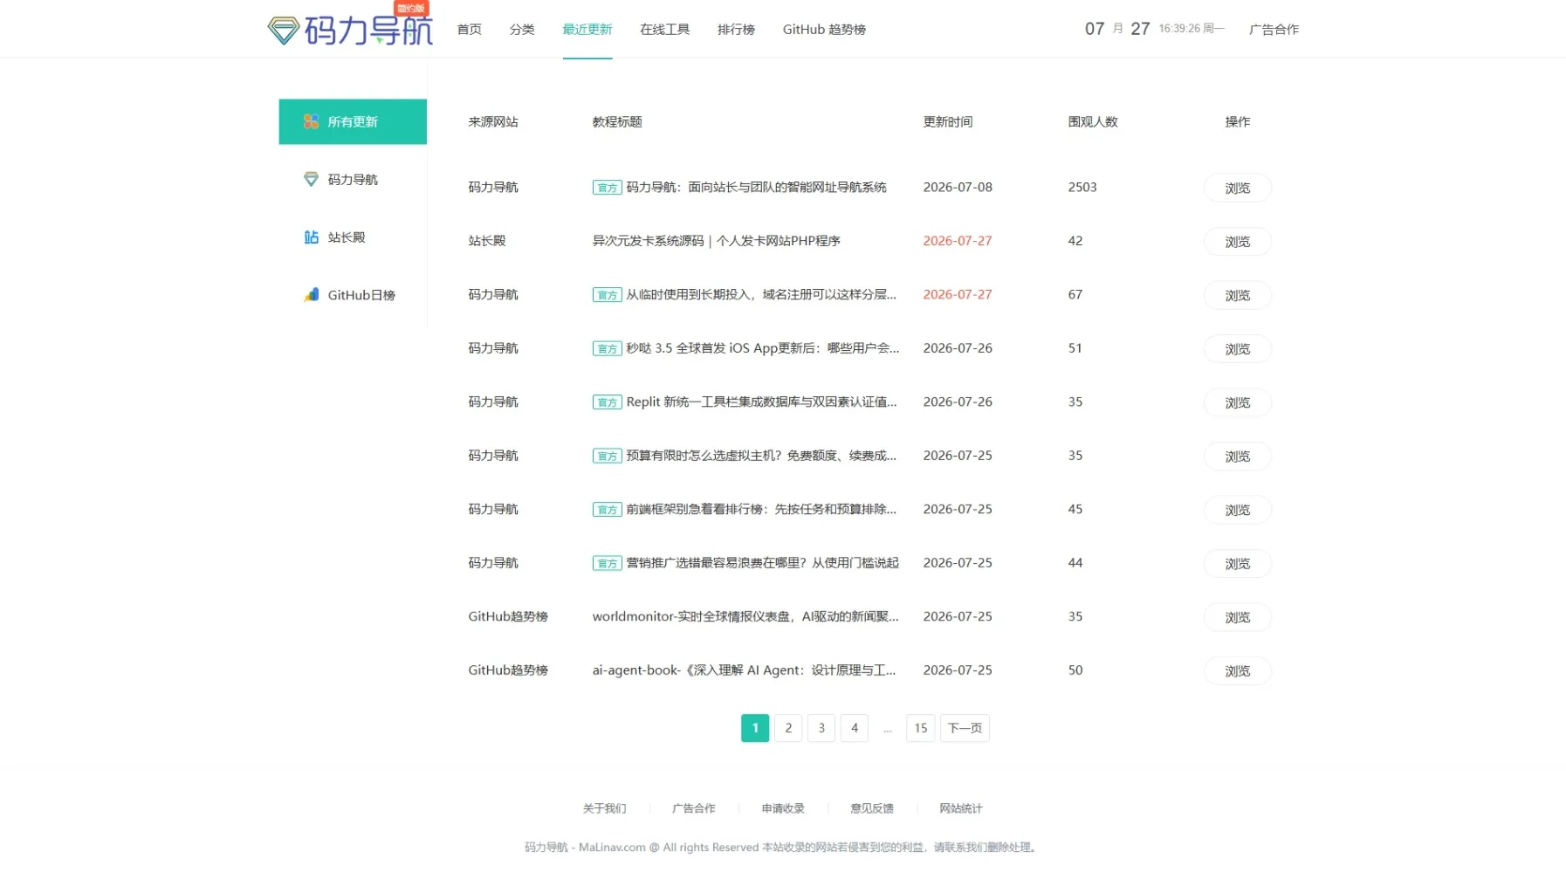This screenshot has height=879, width=1566.
Task: Select 所有更新 in the sidebar
Action: [x=353, y=121]
